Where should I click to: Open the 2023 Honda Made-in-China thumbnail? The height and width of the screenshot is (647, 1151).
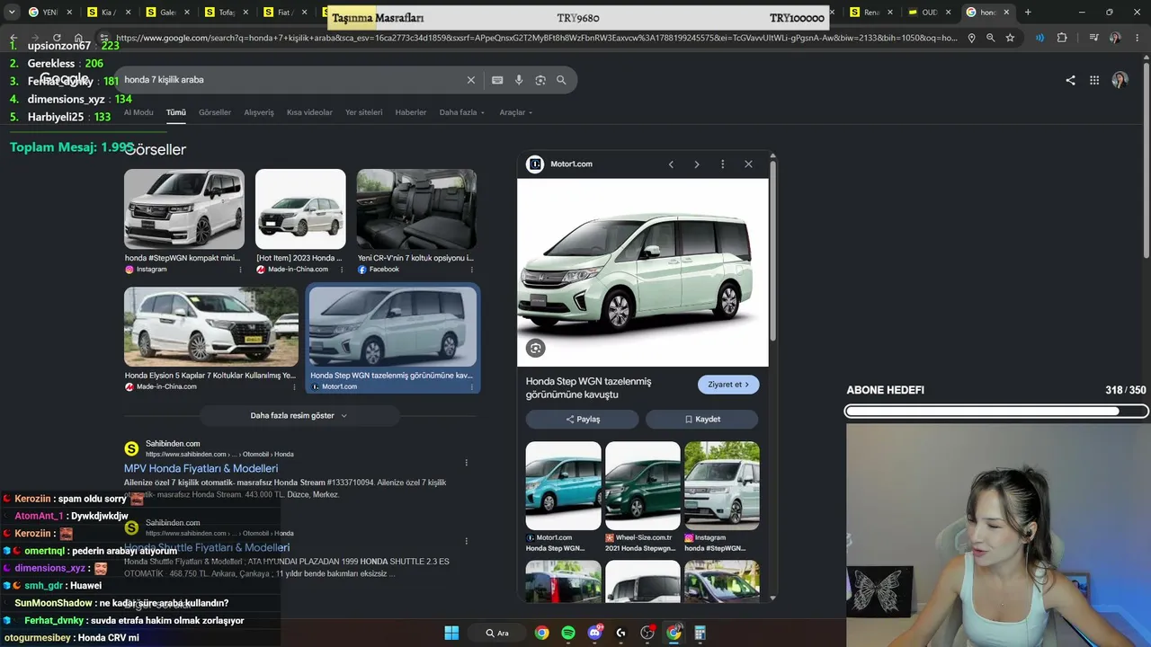coord(300,209)
